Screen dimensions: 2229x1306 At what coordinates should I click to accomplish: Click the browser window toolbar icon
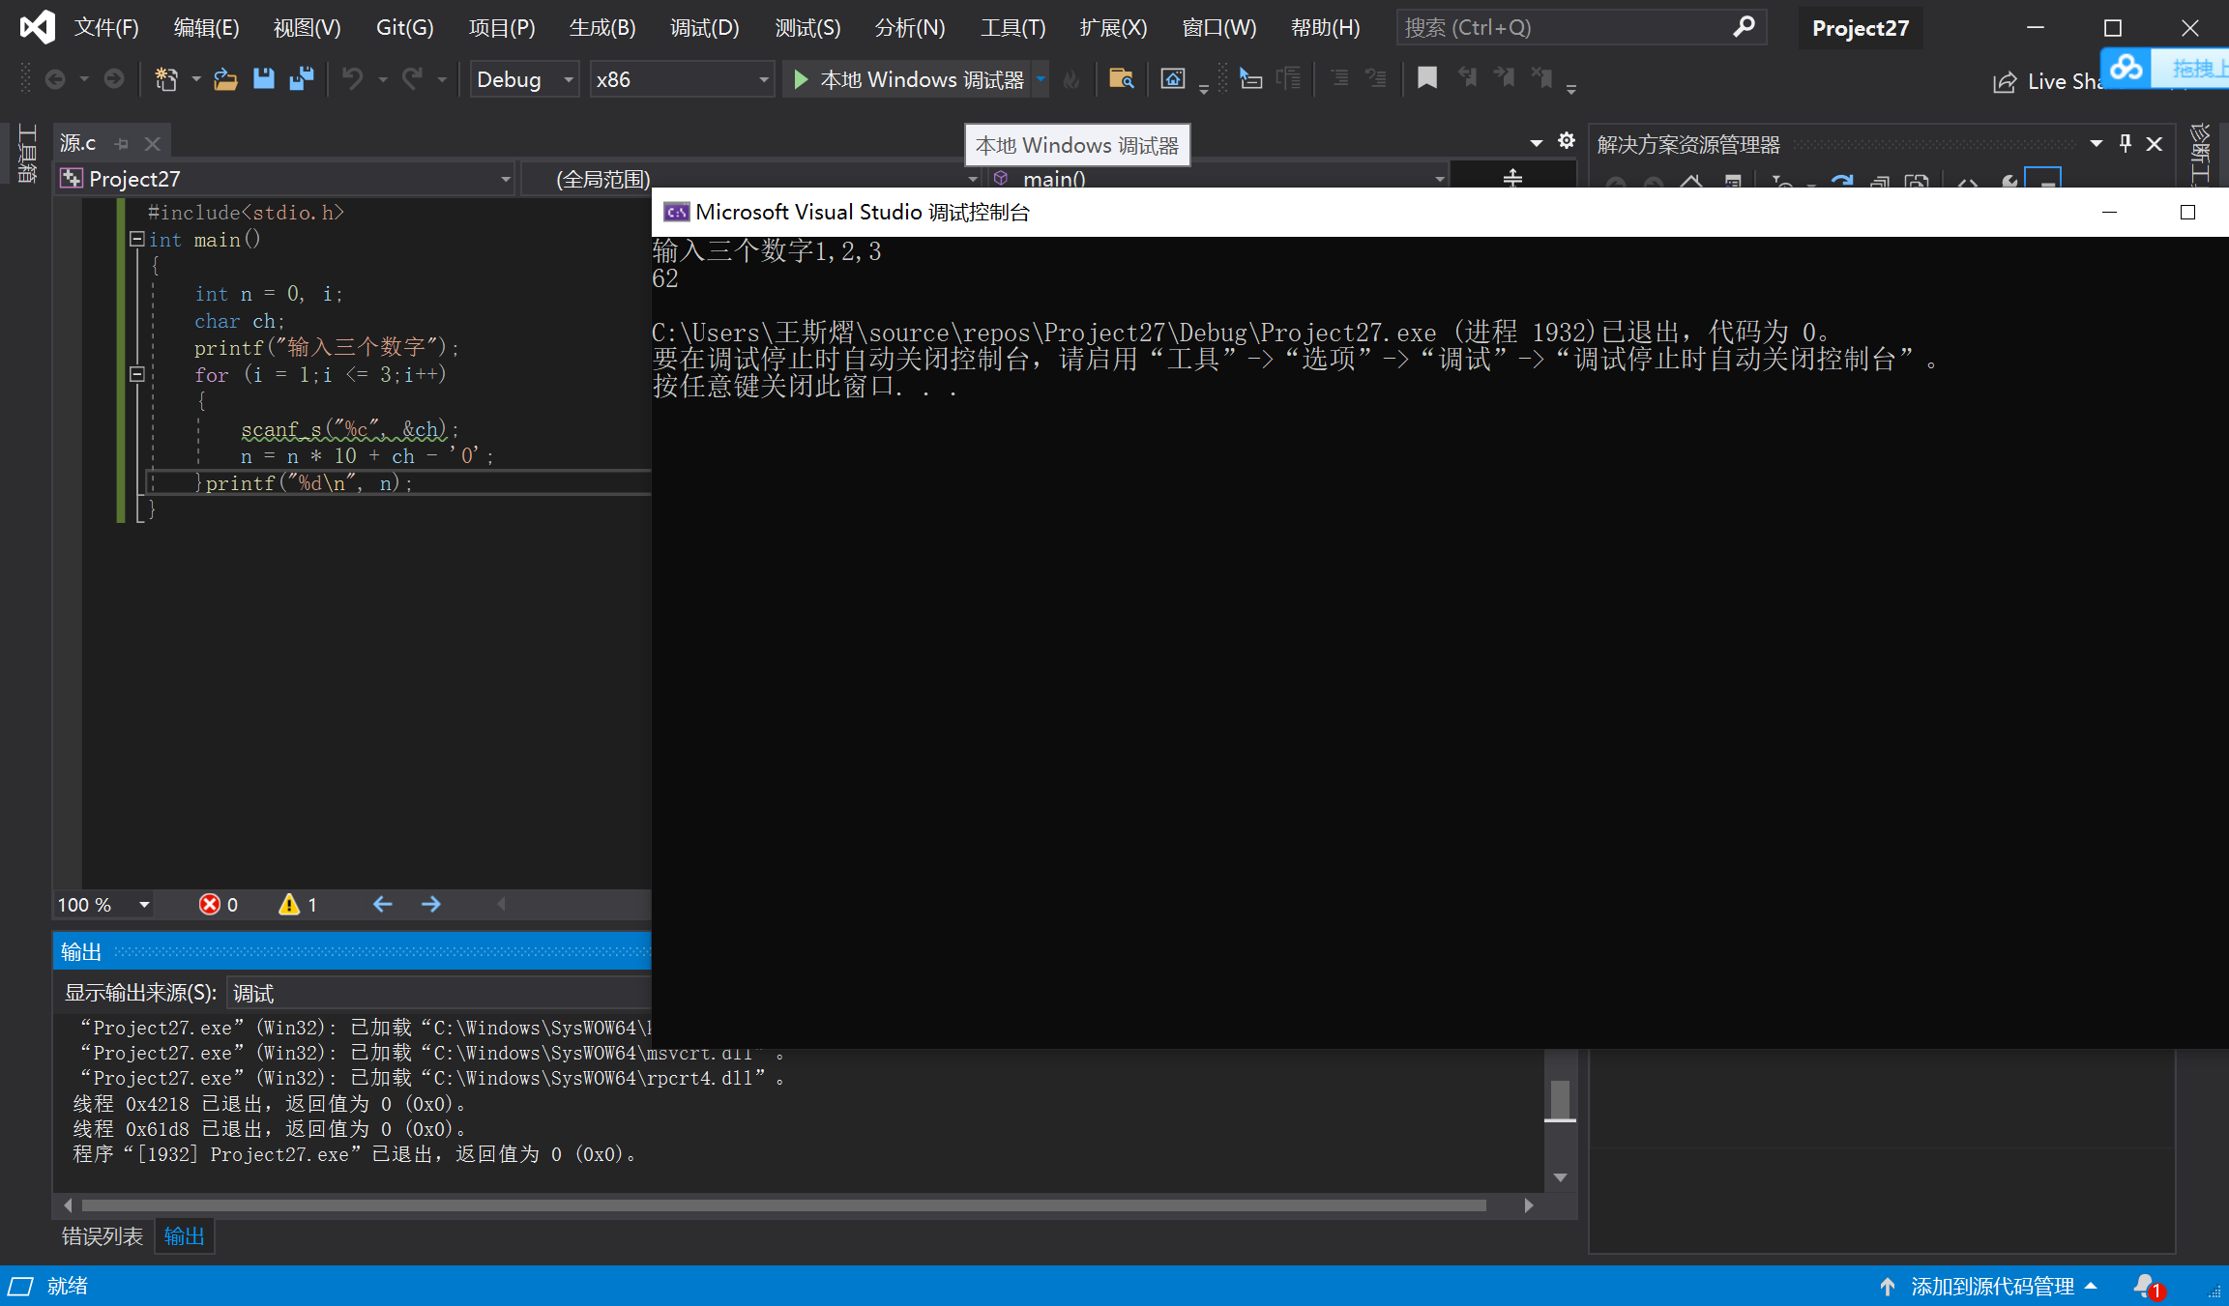coord(1172,79)
